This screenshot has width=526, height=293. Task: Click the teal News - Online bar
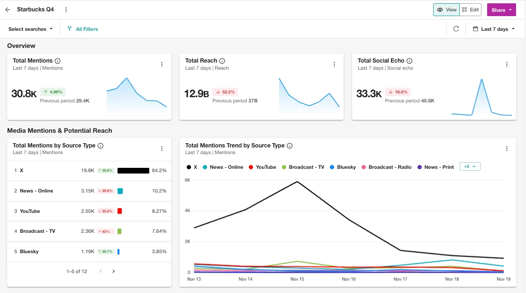click(x=120, y=191)
